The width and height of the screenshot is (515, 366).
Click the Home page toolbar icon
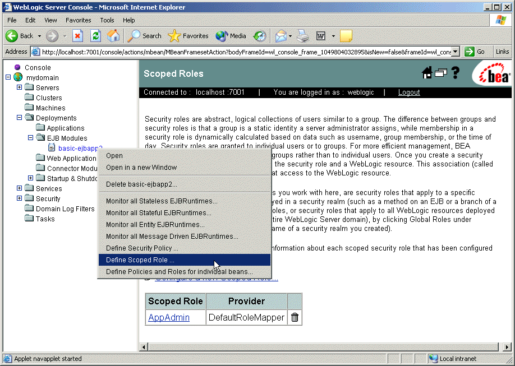113,36
